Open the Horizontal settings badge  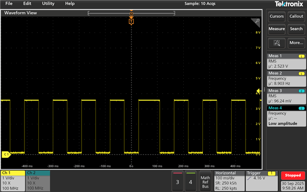(229, 180)
